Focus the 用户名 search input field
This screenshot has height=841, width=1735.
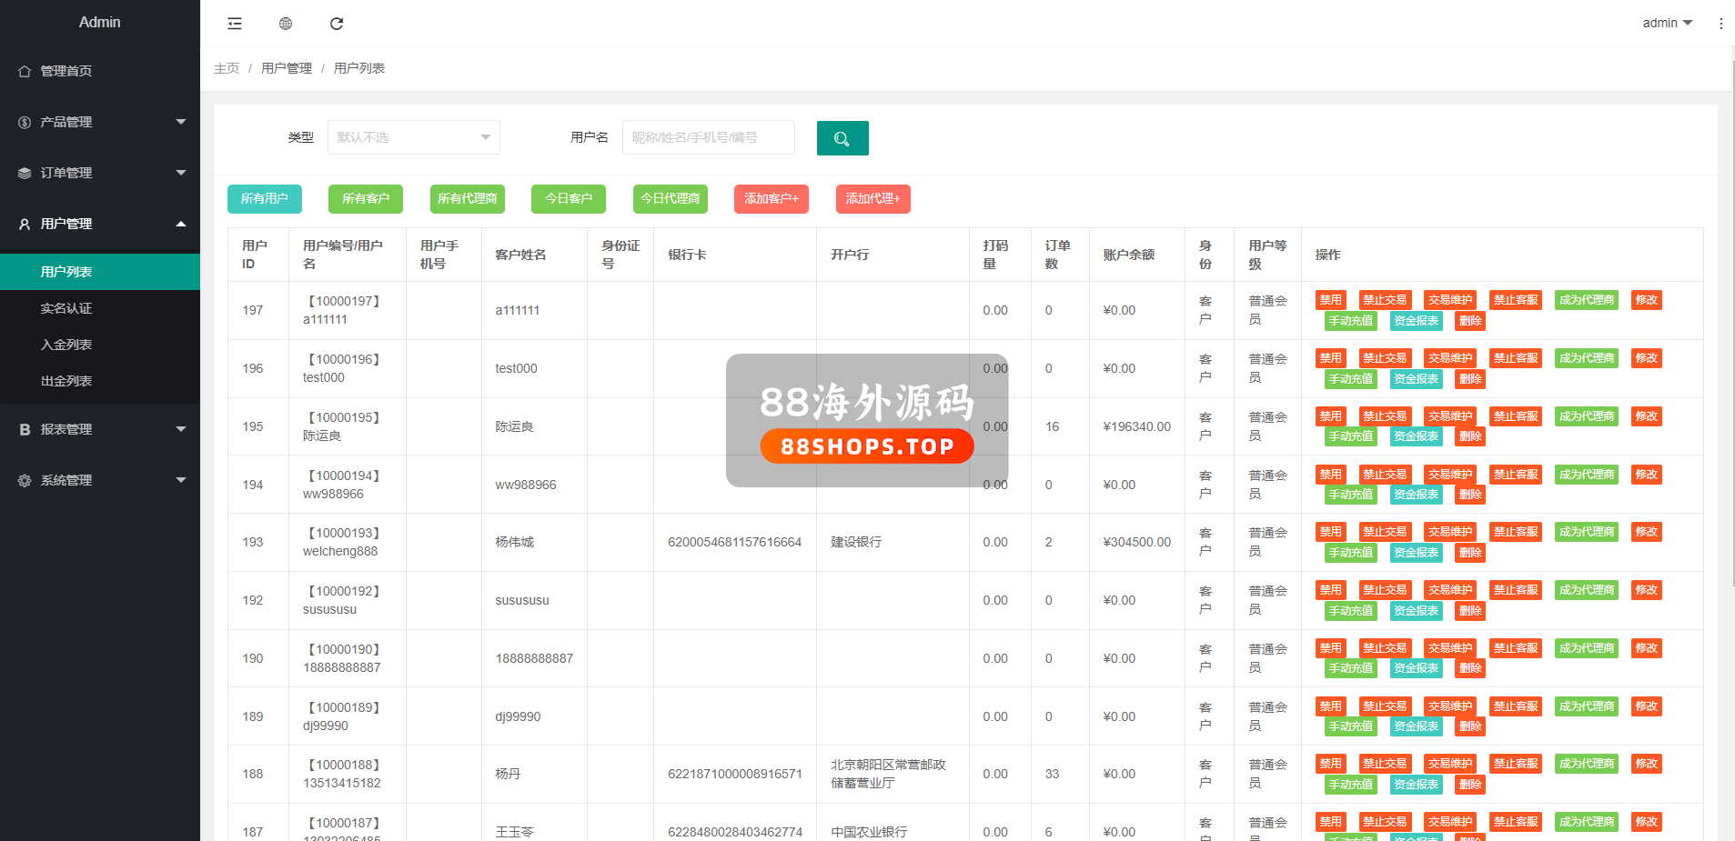pyautogui.click(x=708, y=137)
